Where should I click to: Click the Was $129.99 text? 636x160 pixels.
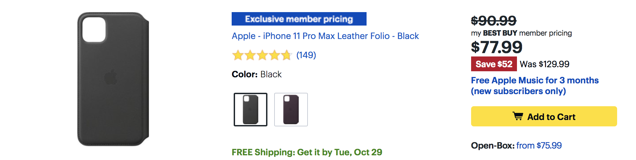(x=544, y=64)
